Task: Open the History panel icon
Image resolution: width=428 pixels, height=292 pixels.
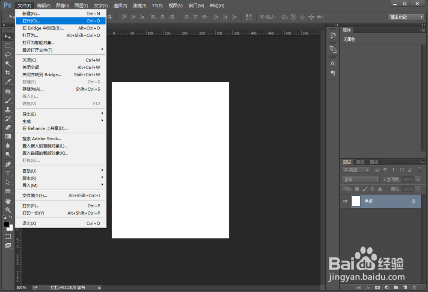Action: [x=333, y=35]
